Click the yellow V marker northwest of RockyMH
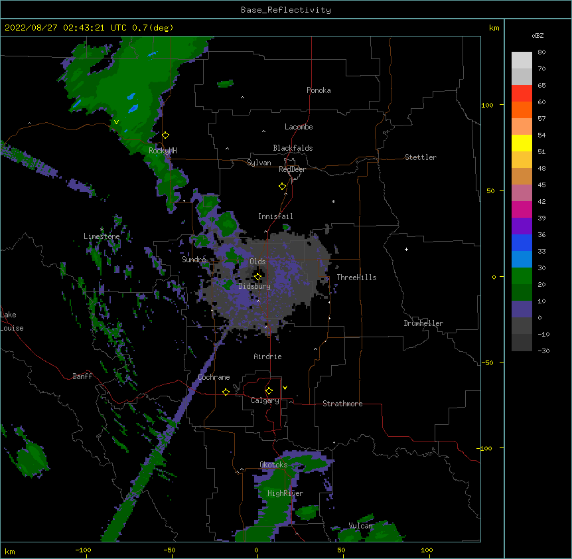Screen dimensions: 572x559 [x=116, y=122]
